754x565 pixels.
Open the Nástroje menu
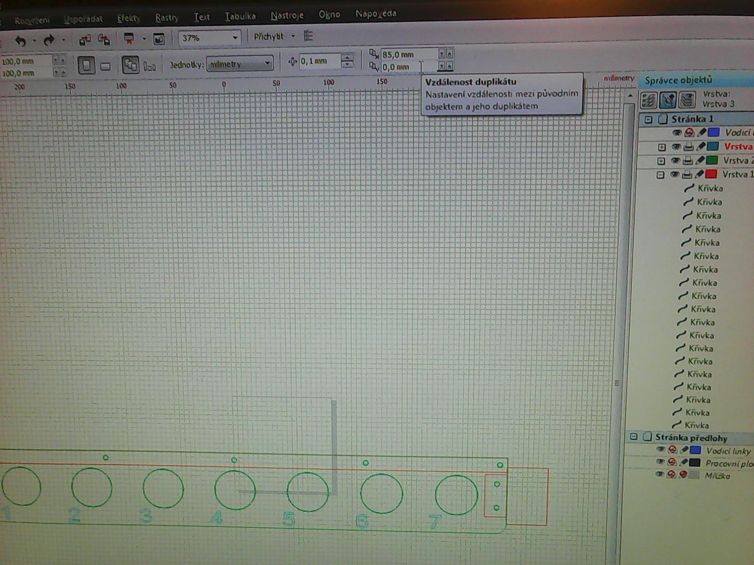pos(287,16)
